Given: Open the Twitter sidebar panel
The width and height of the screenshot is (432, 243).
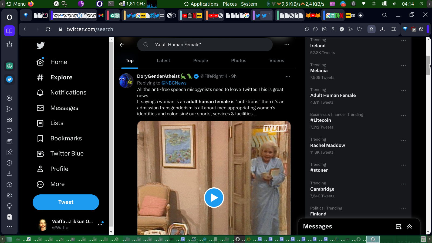Looking at the screenshot, I should pos(9,79).
